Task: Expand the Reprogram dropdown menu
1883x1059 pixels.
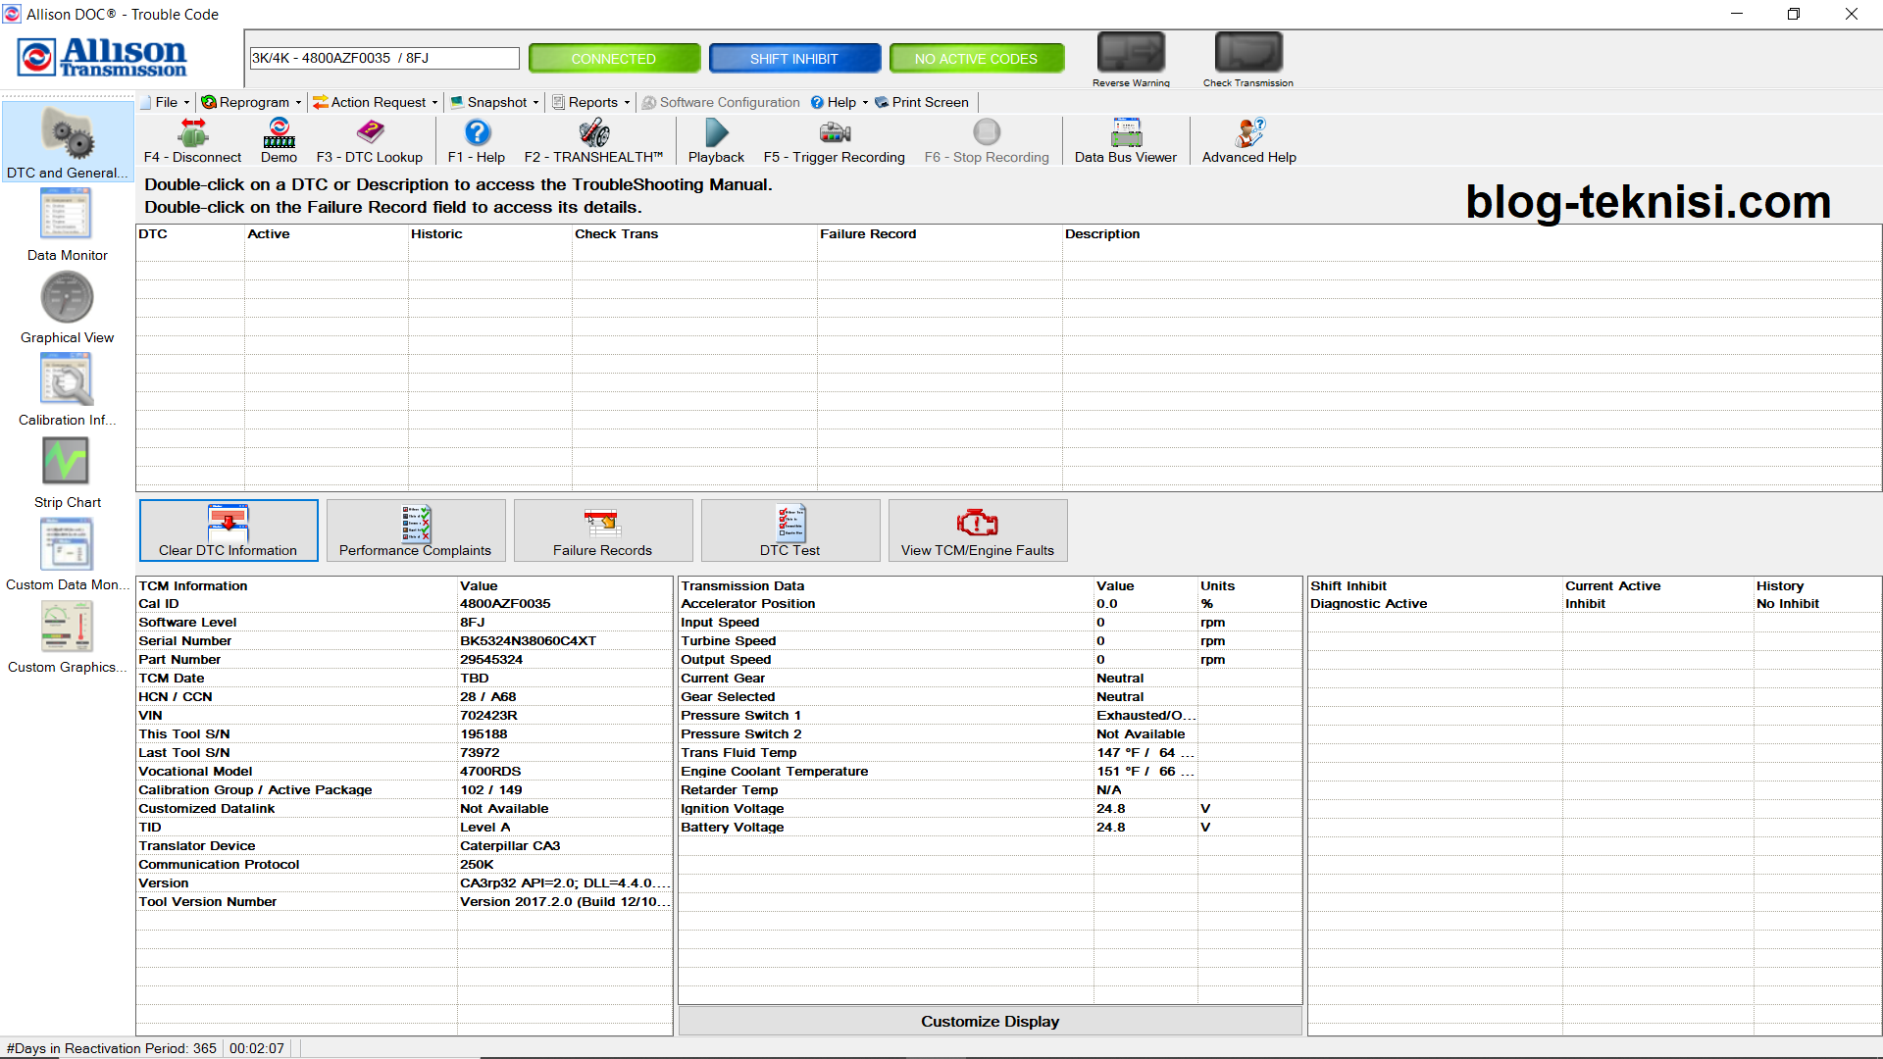Action: coord(253,102)
